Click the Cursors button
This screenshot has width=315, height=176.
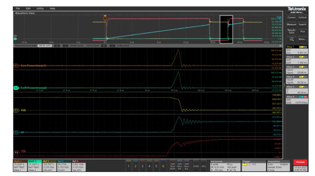(291, 18)
